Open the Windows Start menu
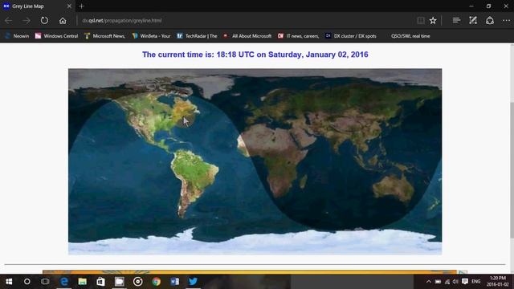This screenshot has height=289, width=514. coord(9,282)
